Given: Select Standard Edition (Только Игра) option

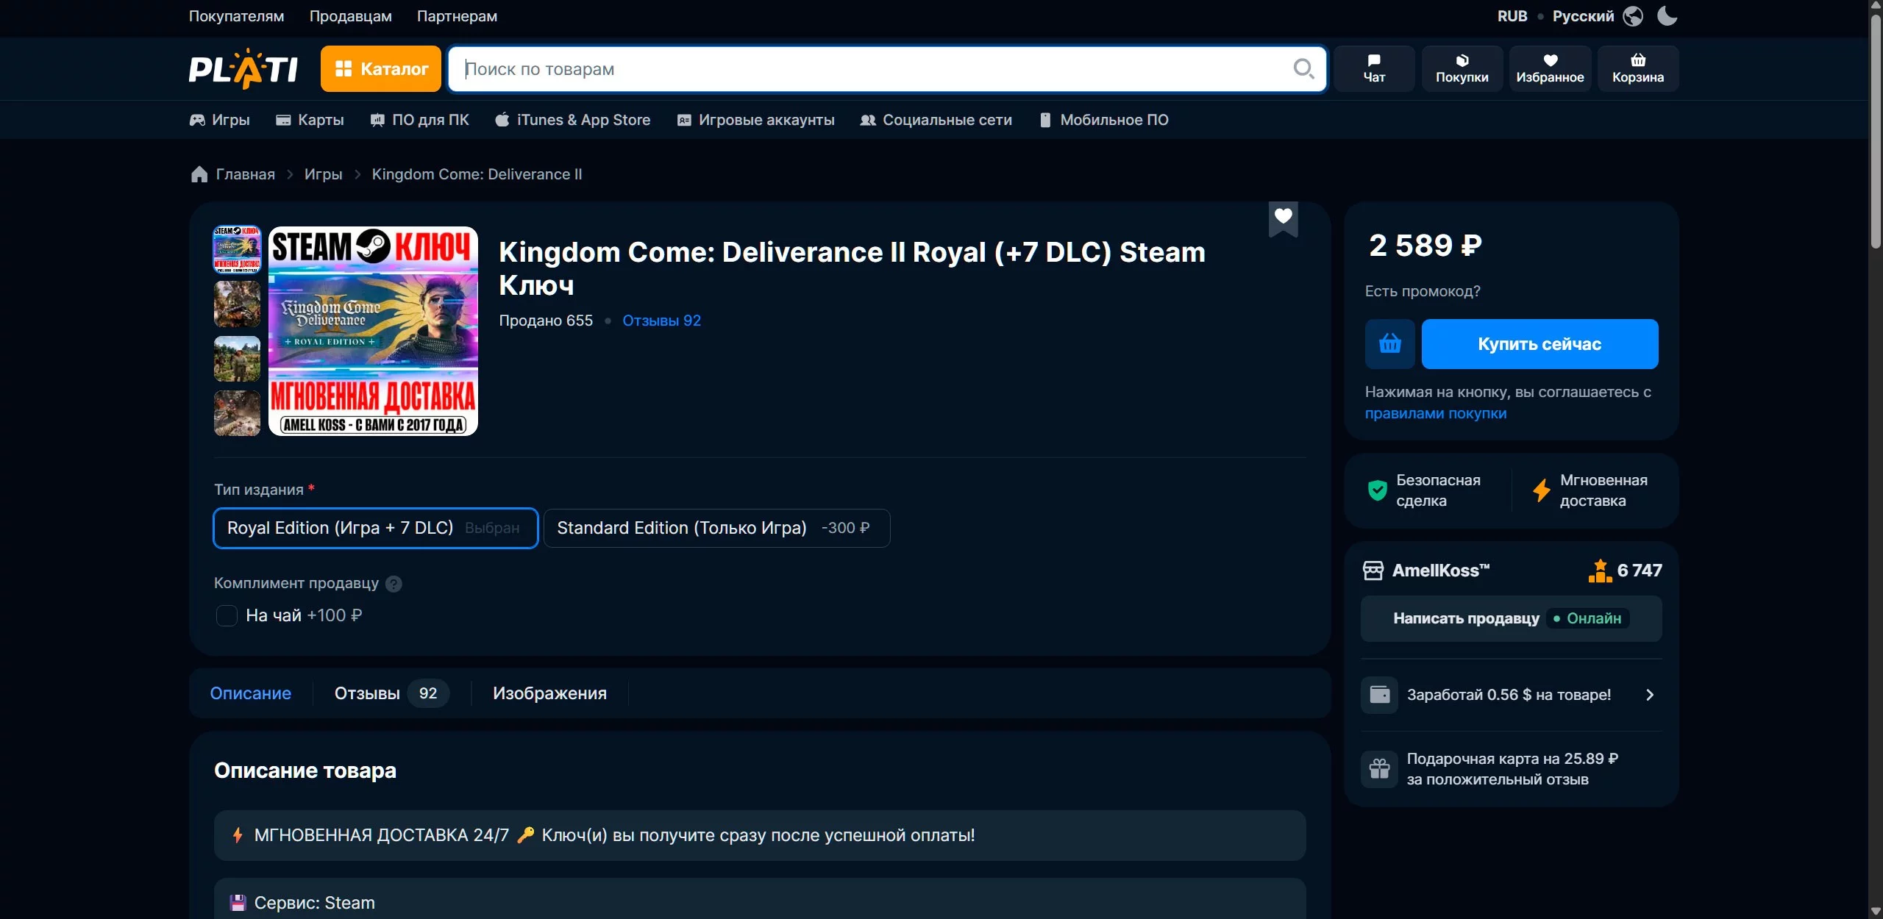Looking at the screenshot, I should coord(716,528).
